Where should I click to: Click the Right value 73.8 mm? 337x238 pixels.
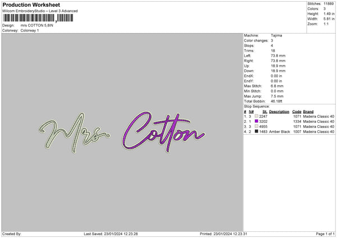click(x=278, y=61)
